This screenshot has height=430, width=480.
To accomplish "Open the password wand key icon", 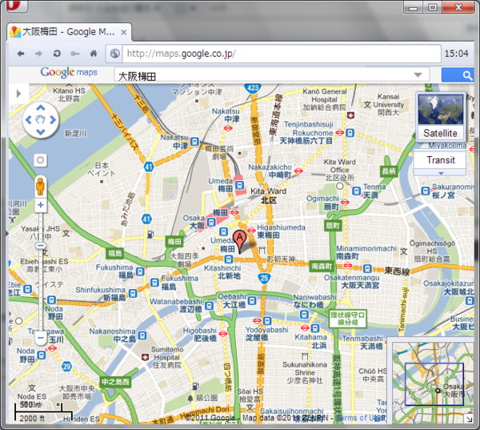I will pos(75,54).
